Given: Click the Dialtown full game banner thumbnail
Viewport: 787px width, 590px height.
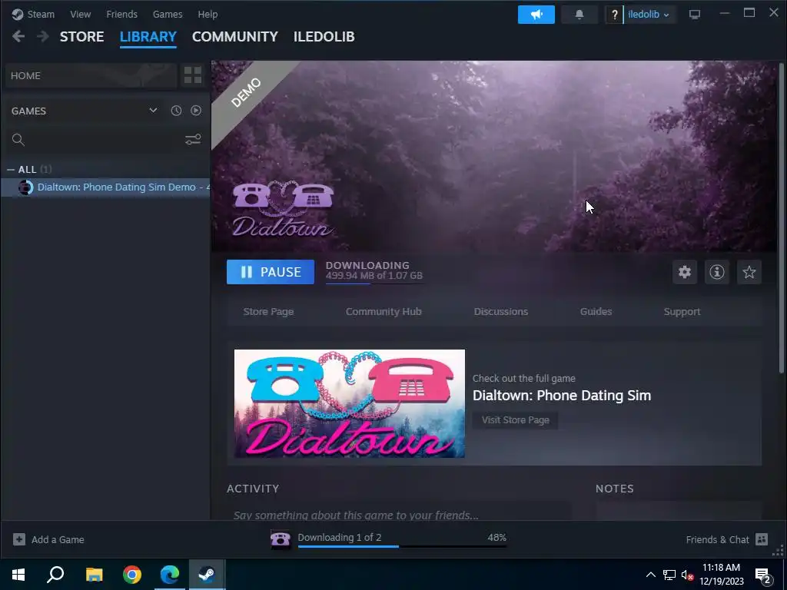Looking at the screenshot, I should tap(350, 403).
